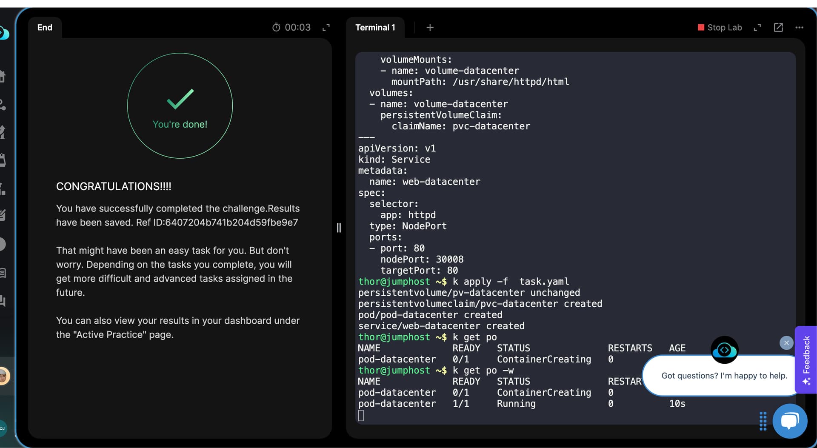Add a new terminal with plus icon
Screen dimensions: 817x448
pos(430,28)
